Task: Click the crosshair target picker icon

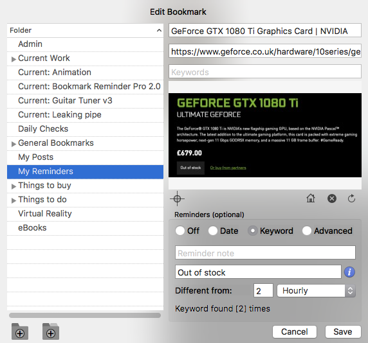Action: [177, 198]
